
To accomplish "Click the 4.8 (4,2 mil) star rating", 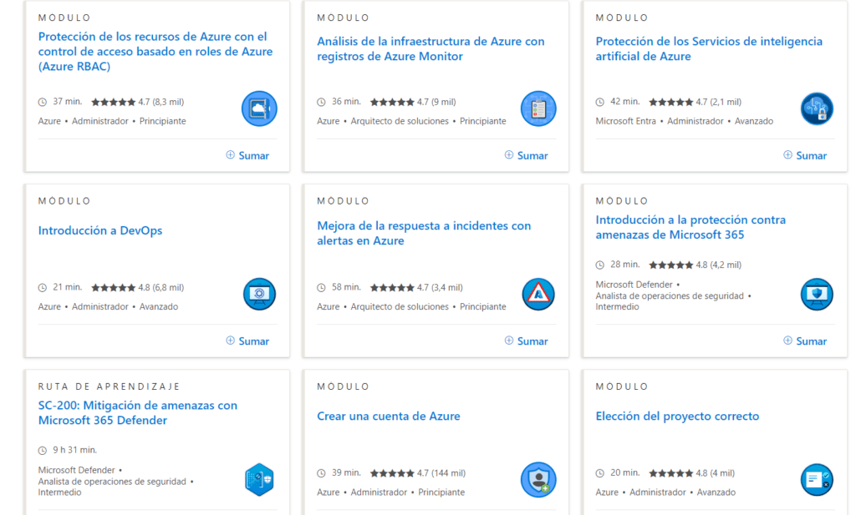I will tap(695, 265).
